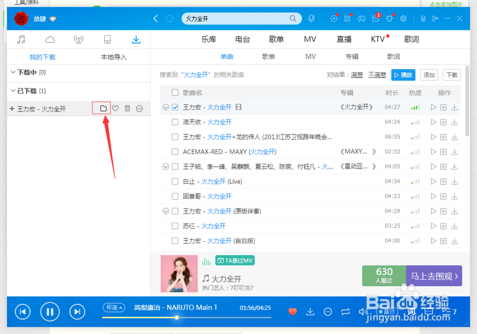Select all songs with the header checkbox

point(175,92)
